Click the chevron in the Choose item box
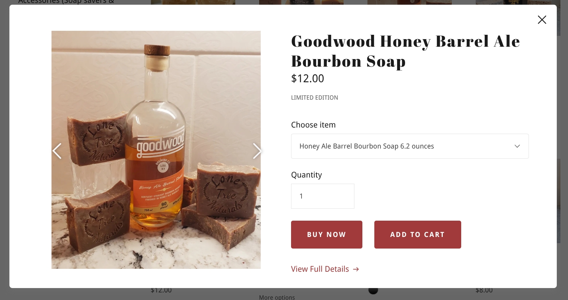 coord(517,146)
